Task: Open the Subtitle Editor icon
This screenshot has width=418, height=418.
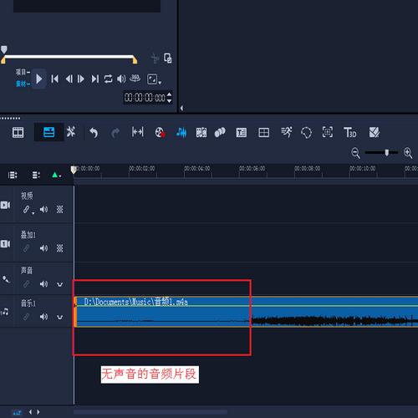Action: [x=242, y=133]
